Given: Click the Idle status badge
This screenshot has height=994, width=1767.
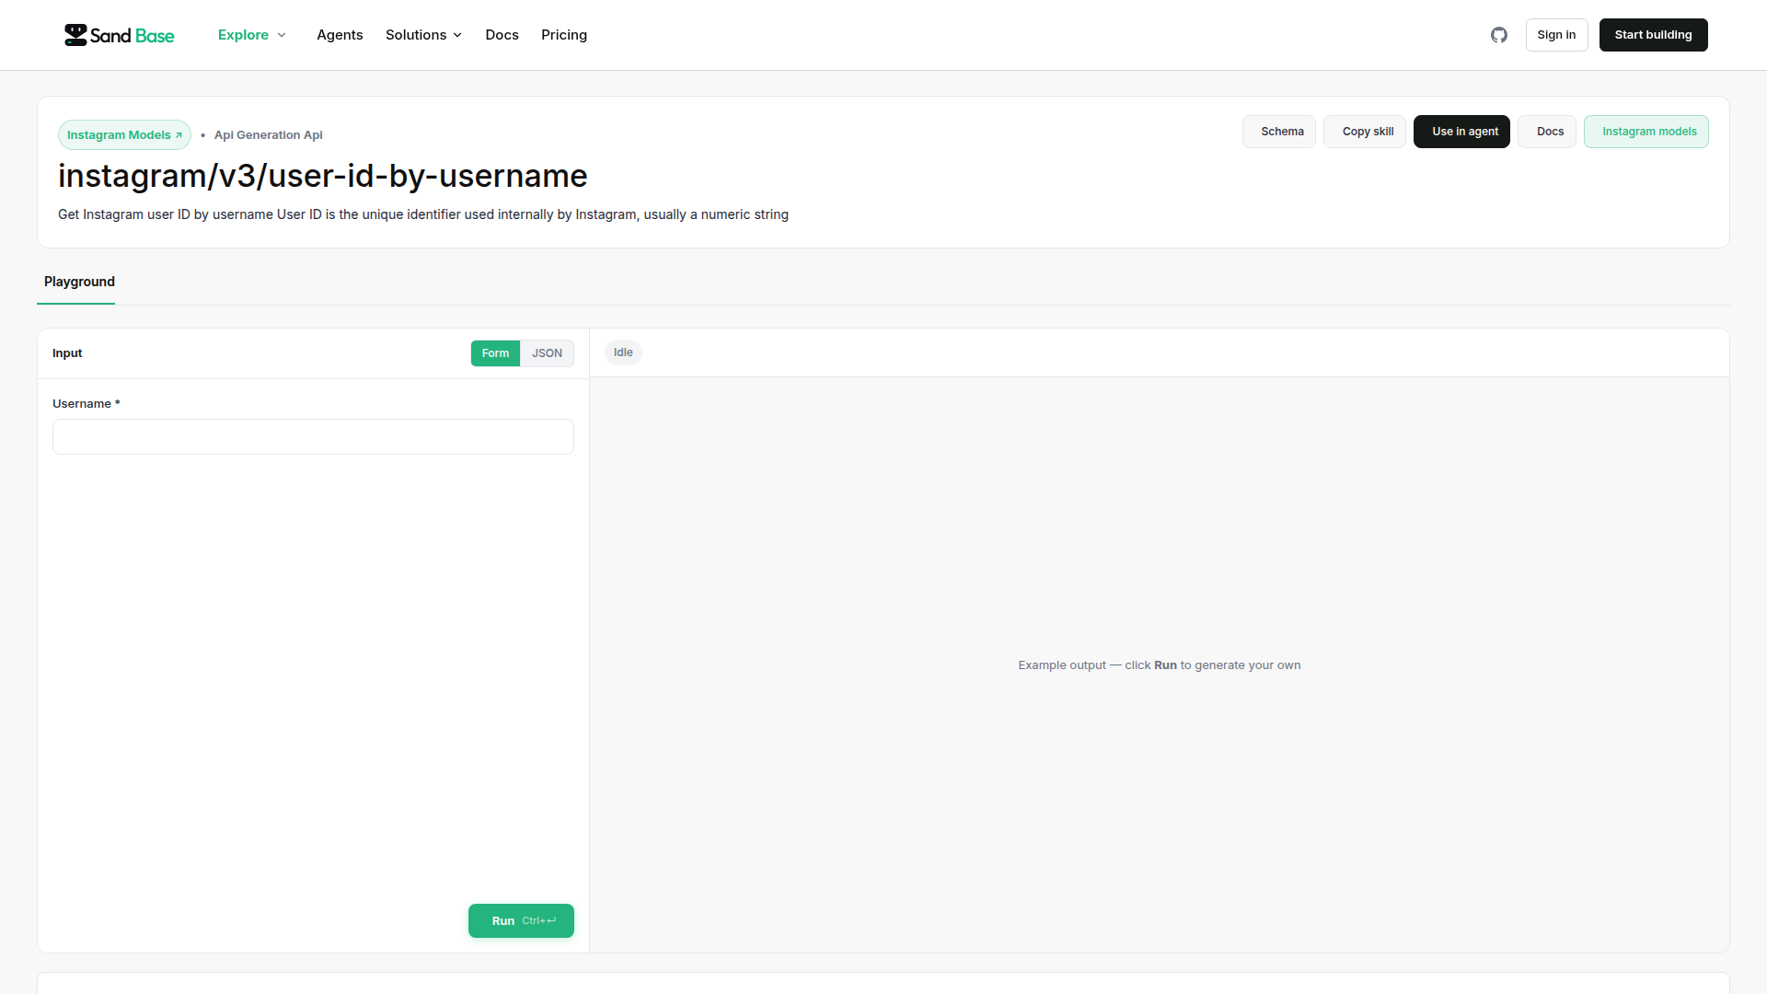Looking at the screenshot, I should [623, 353].
